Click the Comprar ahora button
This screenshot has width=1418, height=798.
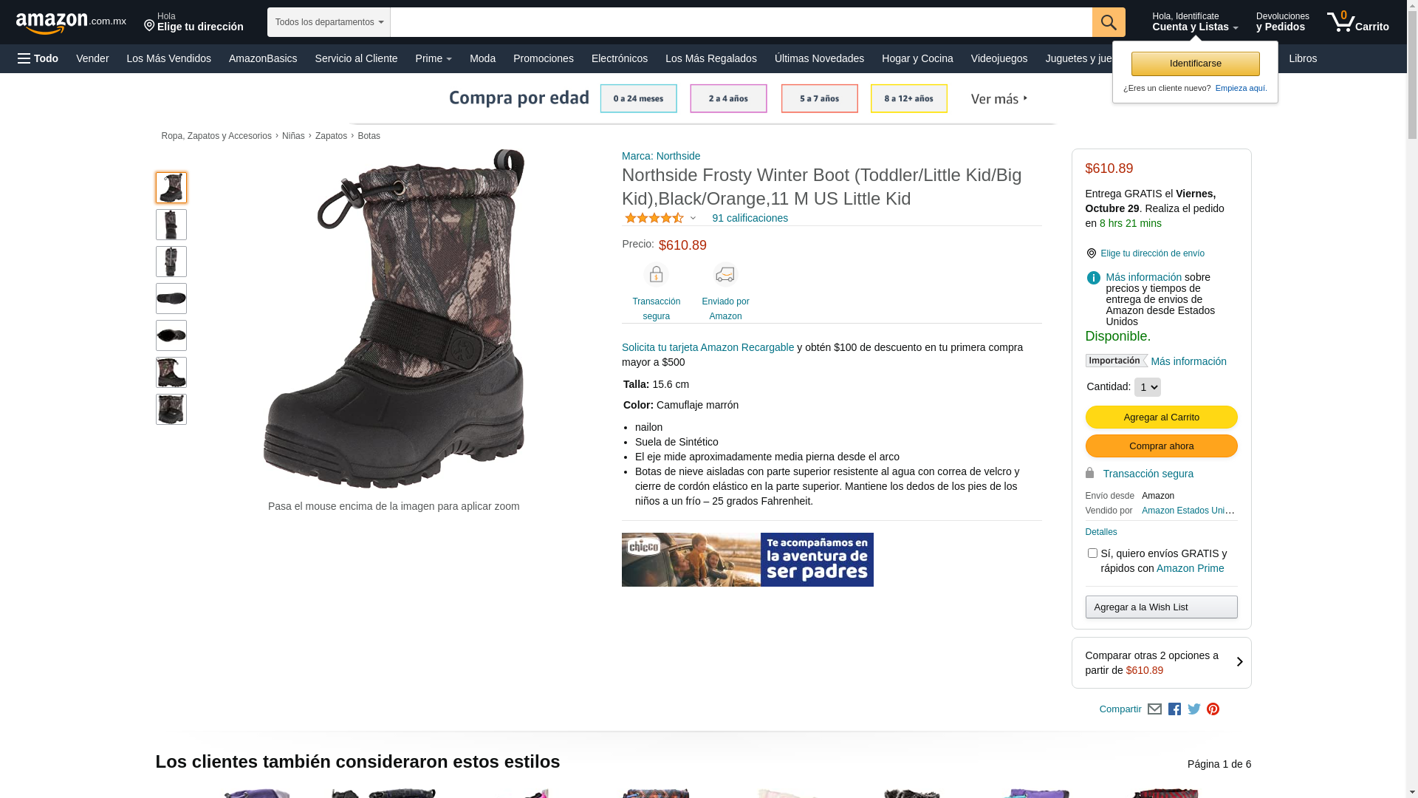pos(1161,446)
